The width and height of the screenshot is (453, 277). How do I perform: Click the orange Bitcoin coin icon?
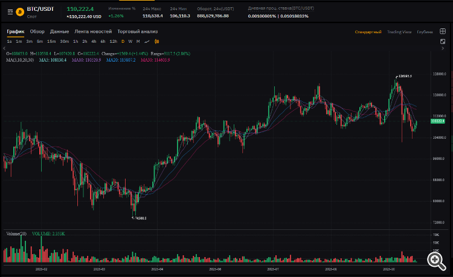pos(20,12)
